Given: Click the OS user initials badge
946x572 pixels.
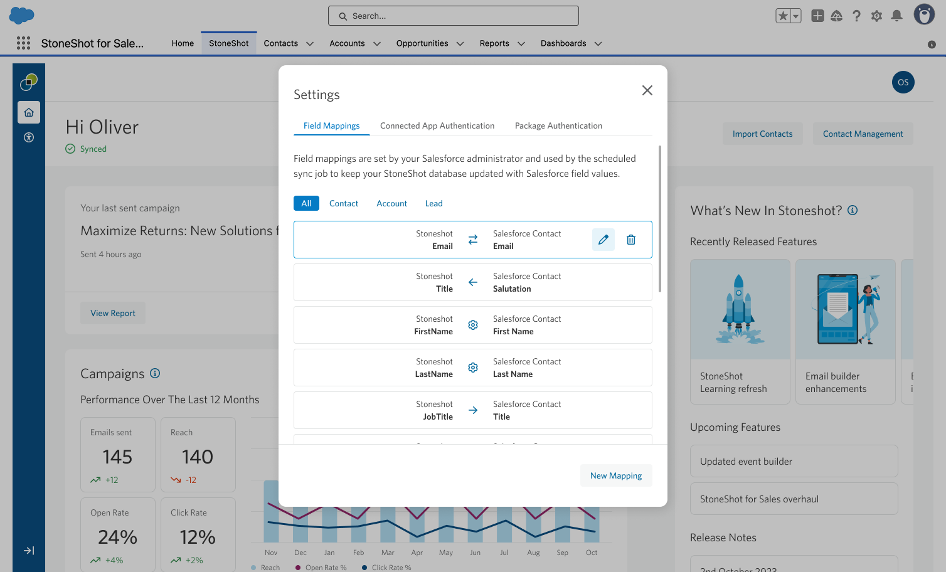Looking at the screenshot, I should tap(903, 82).
